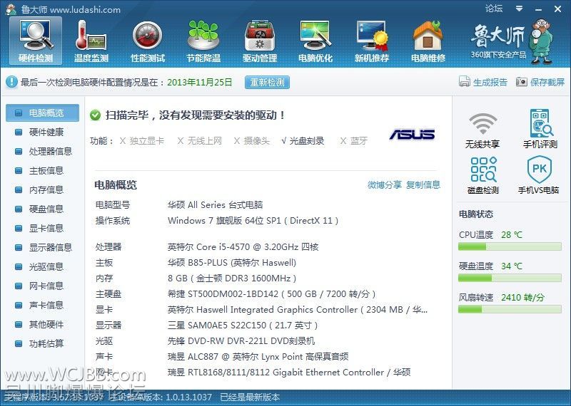Viewport: 571px width, 406px height.
Task: Open the title bar dropdown menu arrow
Action: click(x=519, y=9)
